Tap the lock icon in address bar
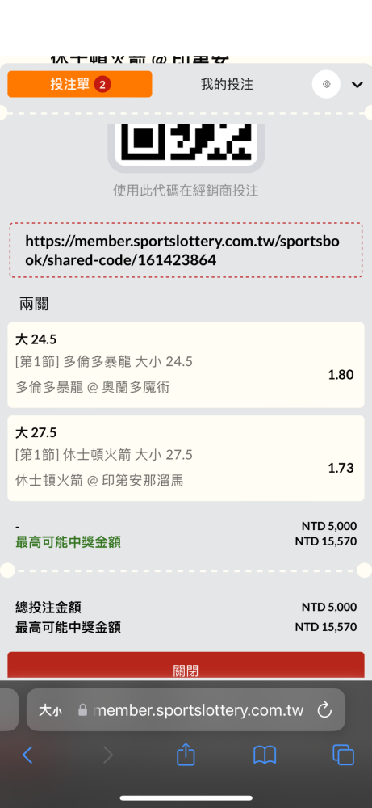372x808 pixels. pos(82,710)
